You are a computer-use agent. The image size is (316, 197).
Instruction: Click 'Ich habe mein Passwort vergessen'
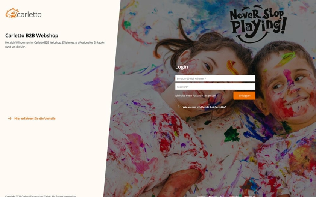pyautogui.click(x=196, y=96)
